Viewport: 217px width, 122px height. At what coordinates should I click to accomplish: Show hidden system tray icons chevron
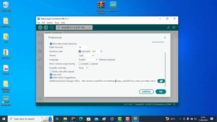pyautogui.click(x=180, y=119)
